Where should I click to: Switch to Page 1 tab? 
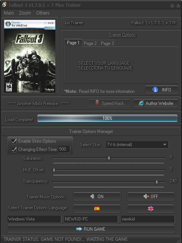[73, 43]
